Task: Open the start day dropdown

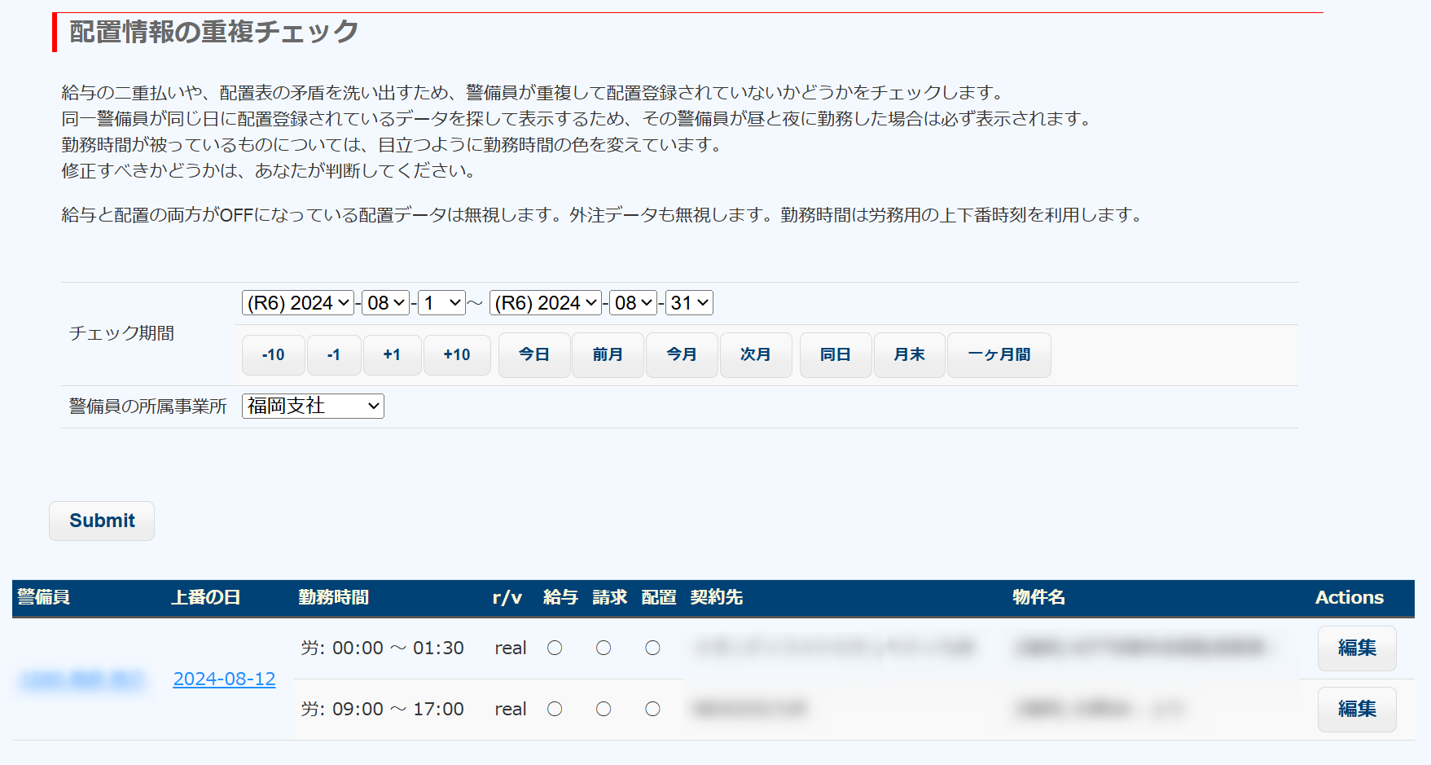Action: (x=441, y=303)
